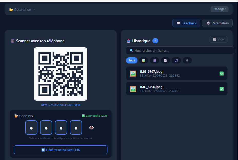This screenshot has width=238, height=160.
Task: Focus the Rechercher un fichier search field
Action: [x=180, y=51]
